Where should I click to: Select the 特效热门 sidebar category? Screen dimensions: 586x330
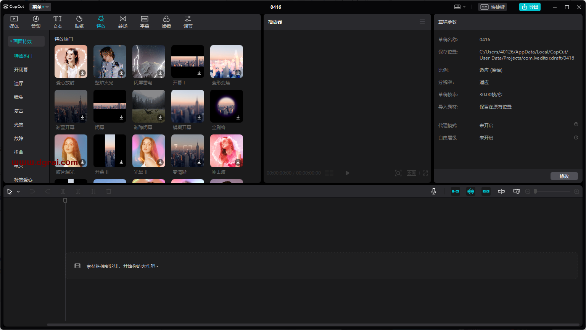(x=23, y=56)
